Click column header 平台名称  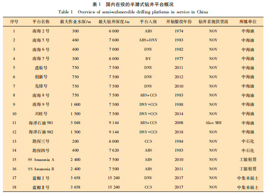click(41, 21)
